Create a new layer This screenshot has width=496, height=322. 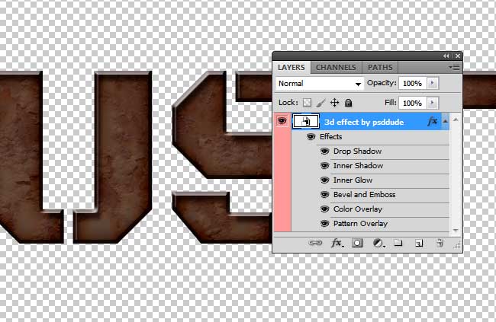[419, 243]
